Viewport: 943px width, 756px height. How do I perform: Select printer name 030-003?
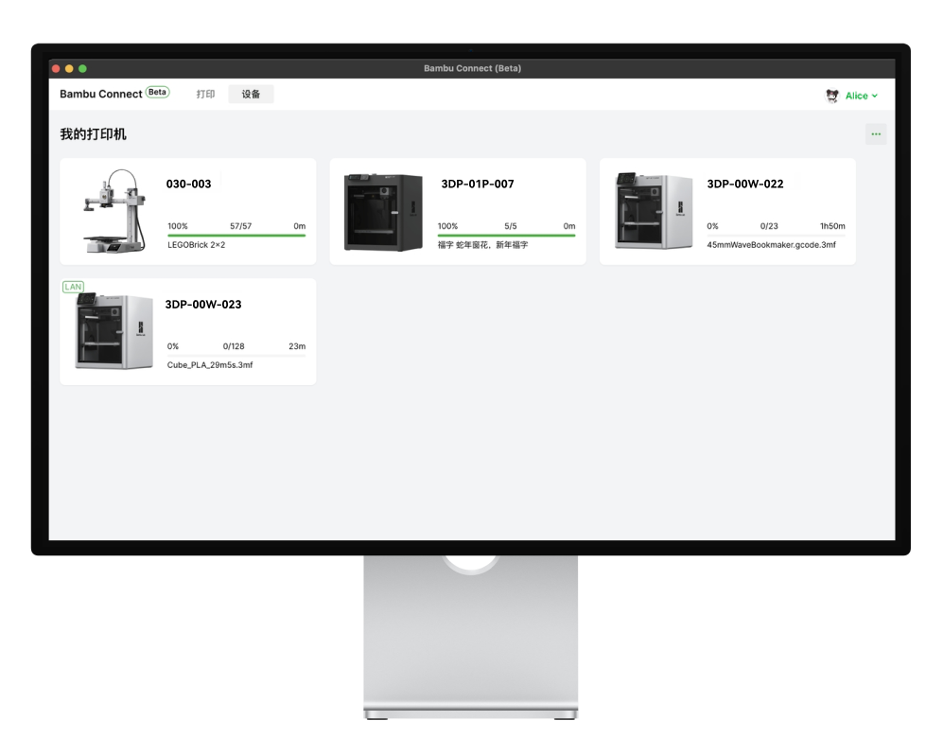point(189,185)
